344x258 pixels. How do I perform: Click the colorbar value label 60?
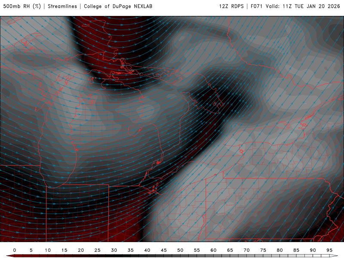(213, 250)
